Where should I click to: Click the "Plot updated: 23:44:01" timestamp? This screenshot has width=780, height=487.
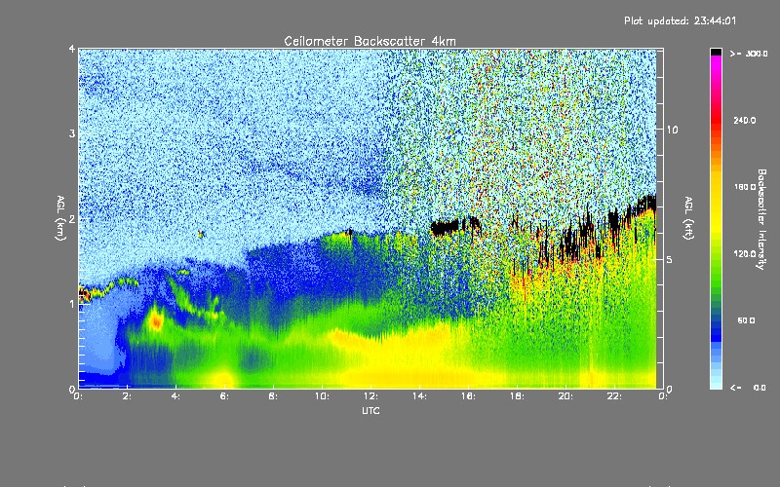click(680, 20)
